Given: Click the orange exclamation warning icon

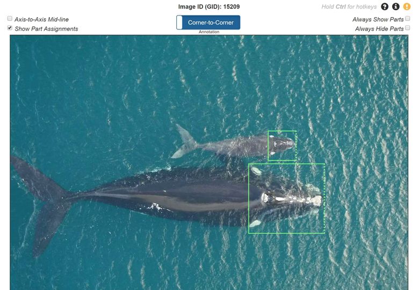Looking at the screenshot, I should click(x=407, y=6).
